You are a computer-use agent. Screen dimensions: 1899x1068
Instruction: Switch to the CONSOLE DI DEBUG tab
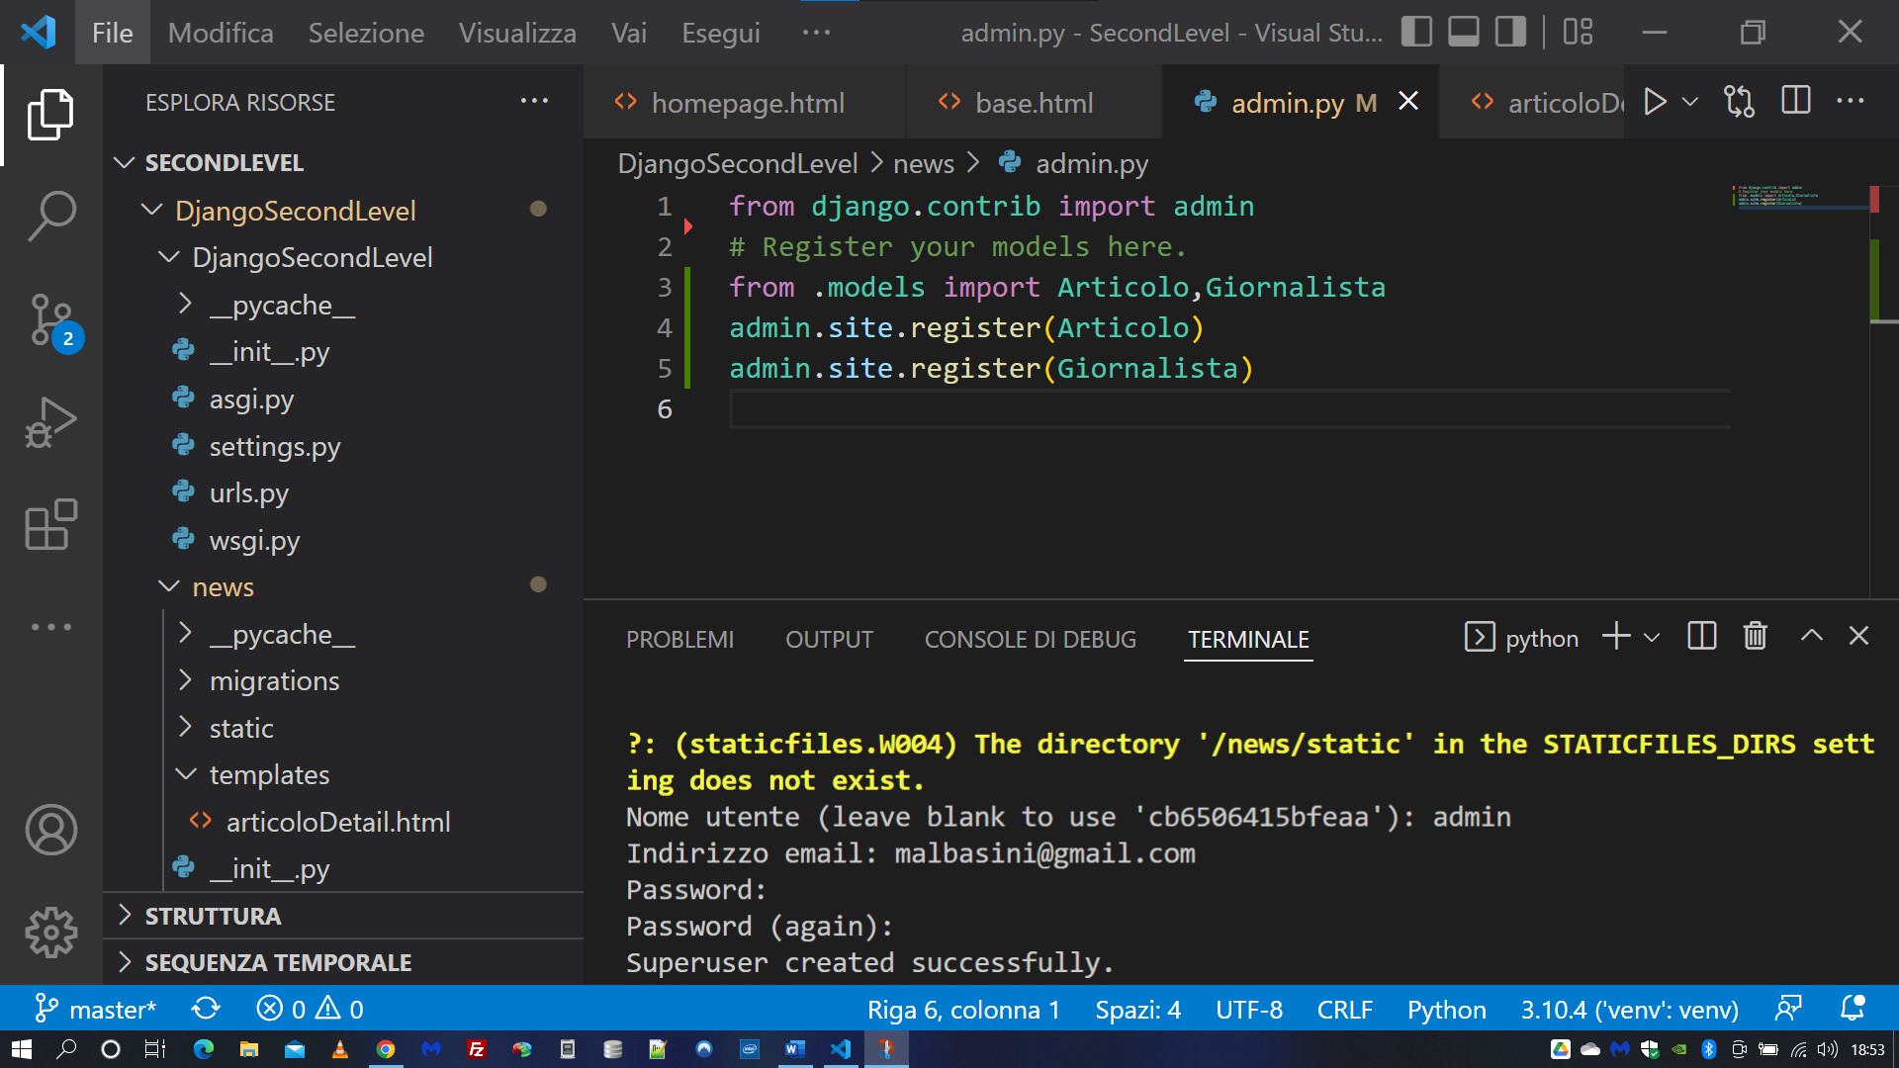pyautogui.click(x=1031, y=640)
